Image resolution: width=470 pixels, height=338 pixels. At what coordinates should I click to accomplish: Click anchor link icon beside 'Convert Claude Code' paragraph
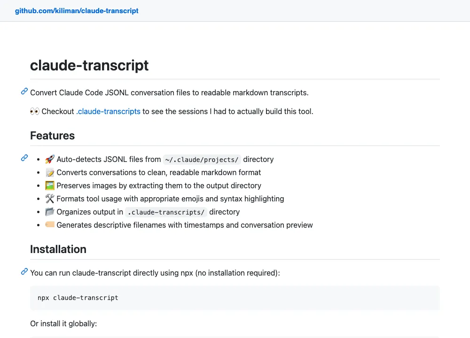(x=24, y=92)
